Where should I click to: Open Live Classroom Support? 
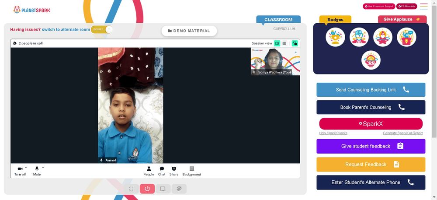click(379, 6)
